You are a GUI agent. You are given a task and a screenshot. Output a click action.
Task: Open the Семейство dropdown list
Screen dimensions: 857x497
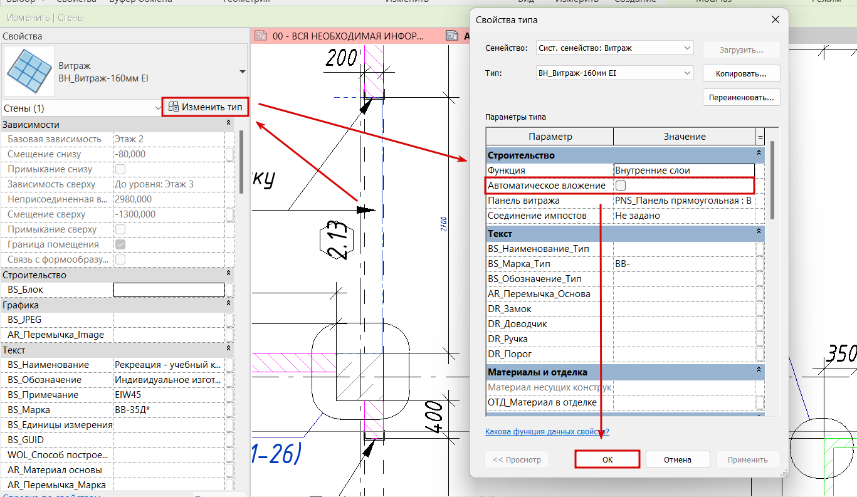687,48
